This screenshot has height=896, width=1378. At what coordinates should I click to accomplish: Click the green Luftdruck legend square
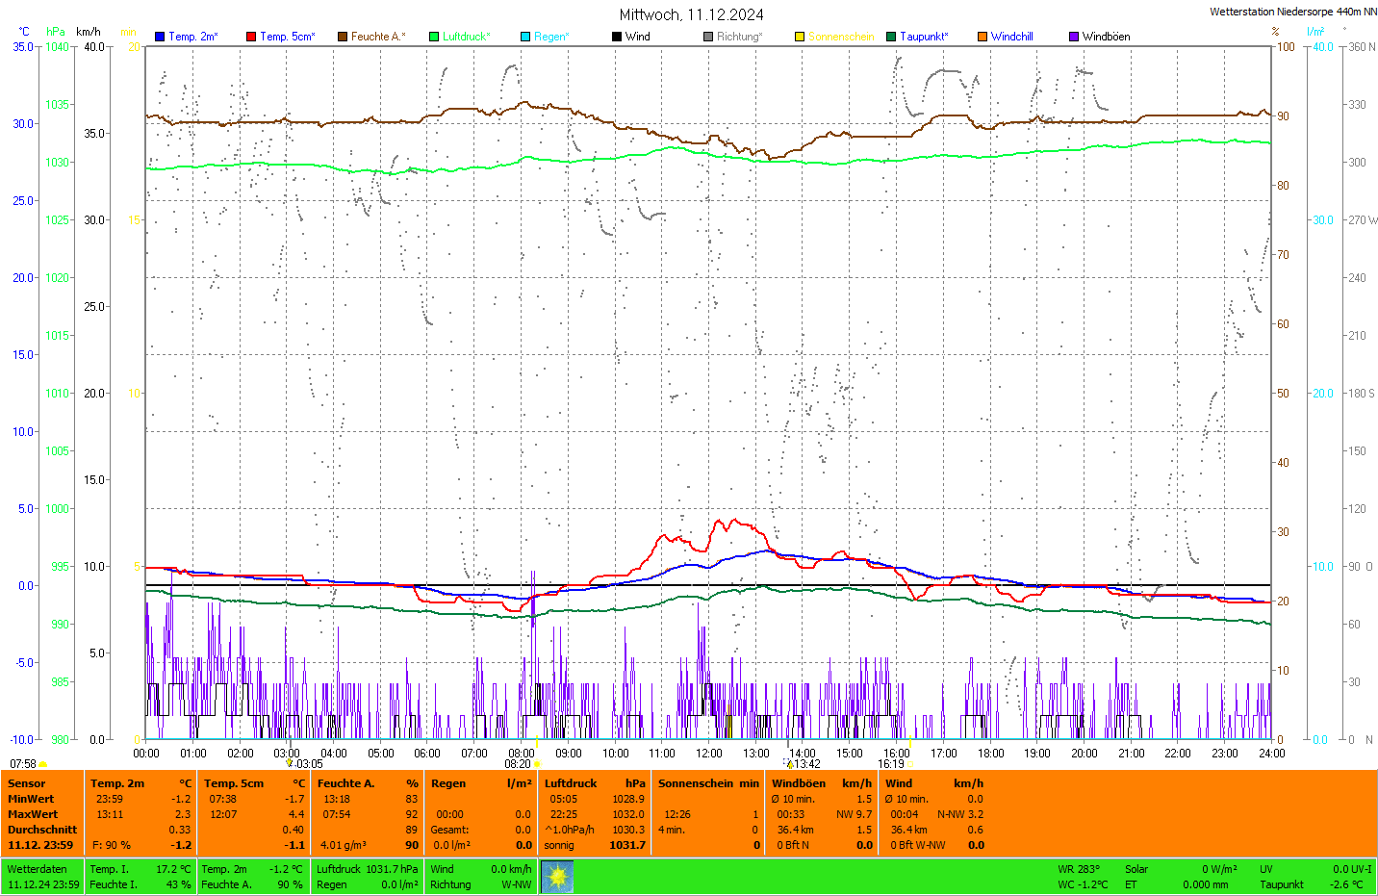coord(434,37)
